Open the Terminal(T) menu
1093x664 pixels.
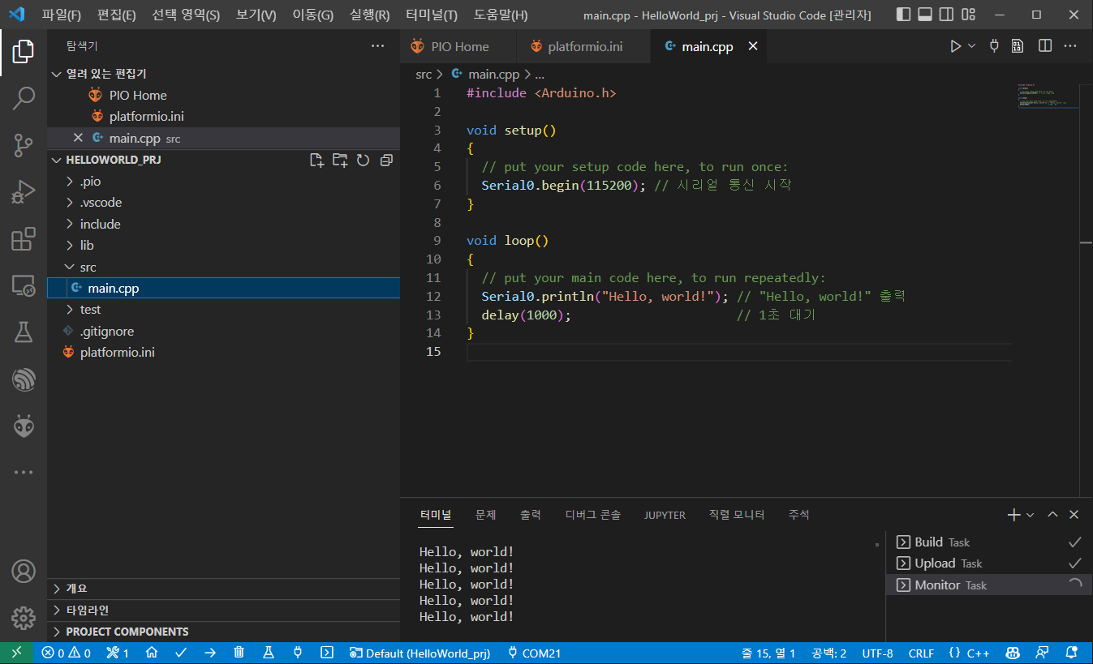[432, 15]
